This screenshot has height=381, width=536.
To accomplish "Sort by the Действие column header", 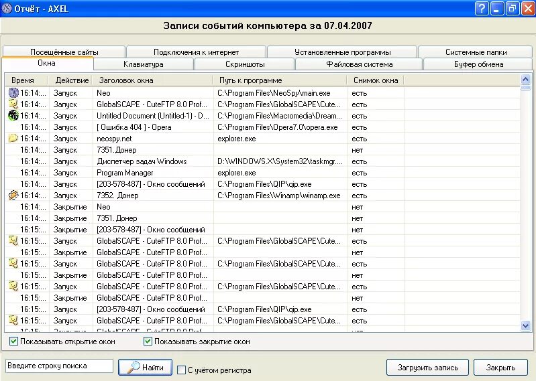I will (71, 80).
